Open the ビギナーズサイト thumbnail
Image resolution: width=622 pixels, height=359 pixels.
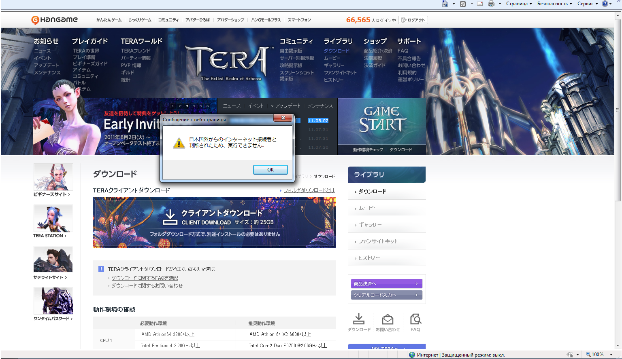pyautogui.click(x=53, y=177)
